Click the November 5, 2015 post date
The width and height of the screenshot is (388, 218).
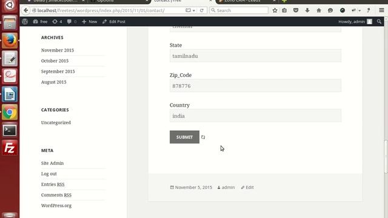pos(193,187)
